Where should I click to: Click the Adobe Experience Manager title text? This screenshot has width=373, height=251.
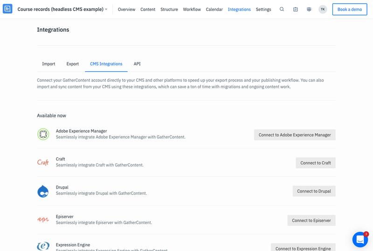[81, 131]
